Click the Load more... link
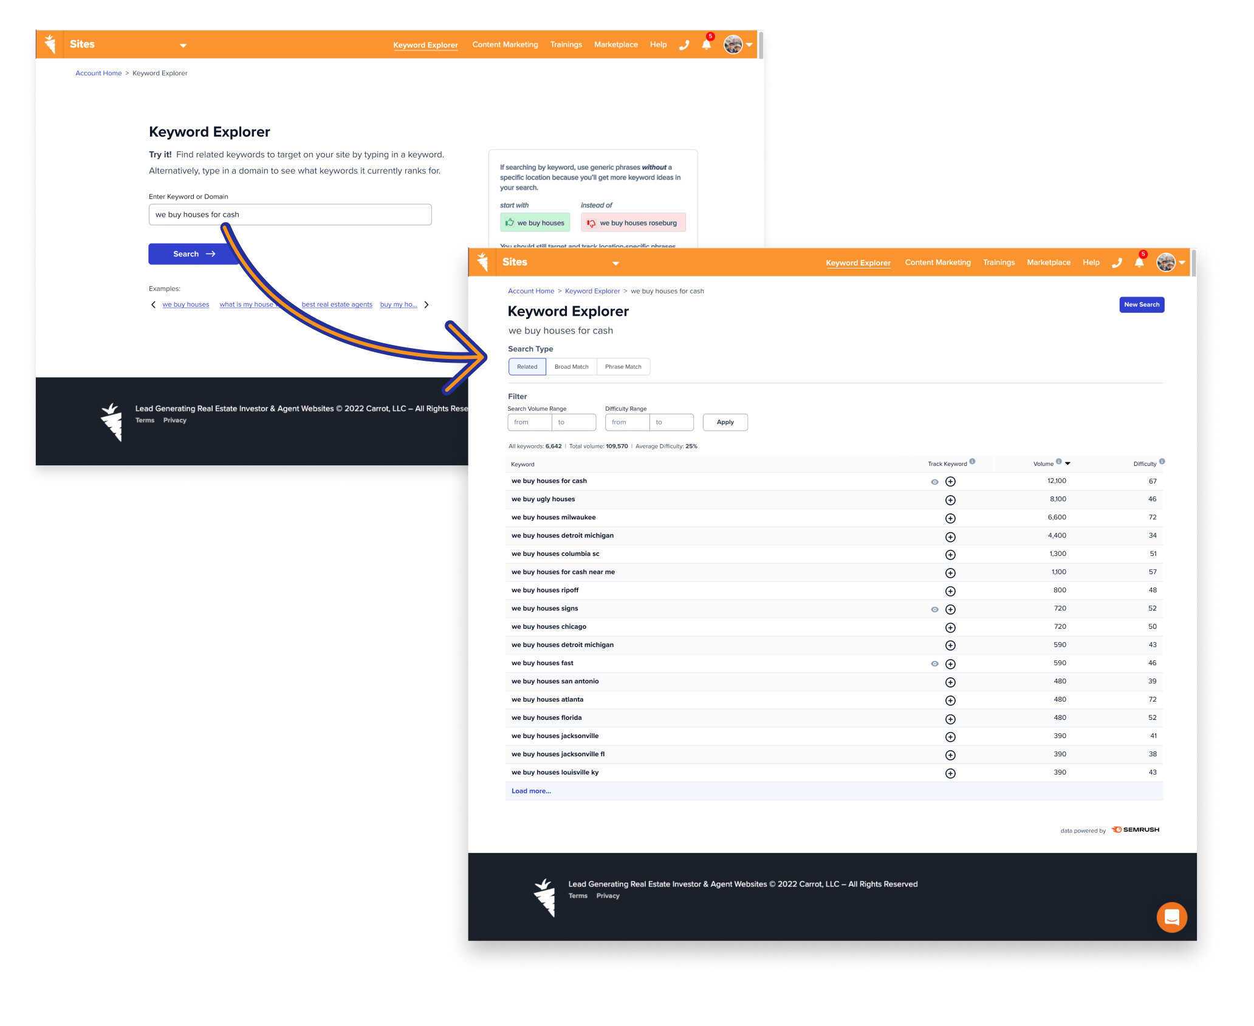1254x1026 pixels. coord(531,791)
